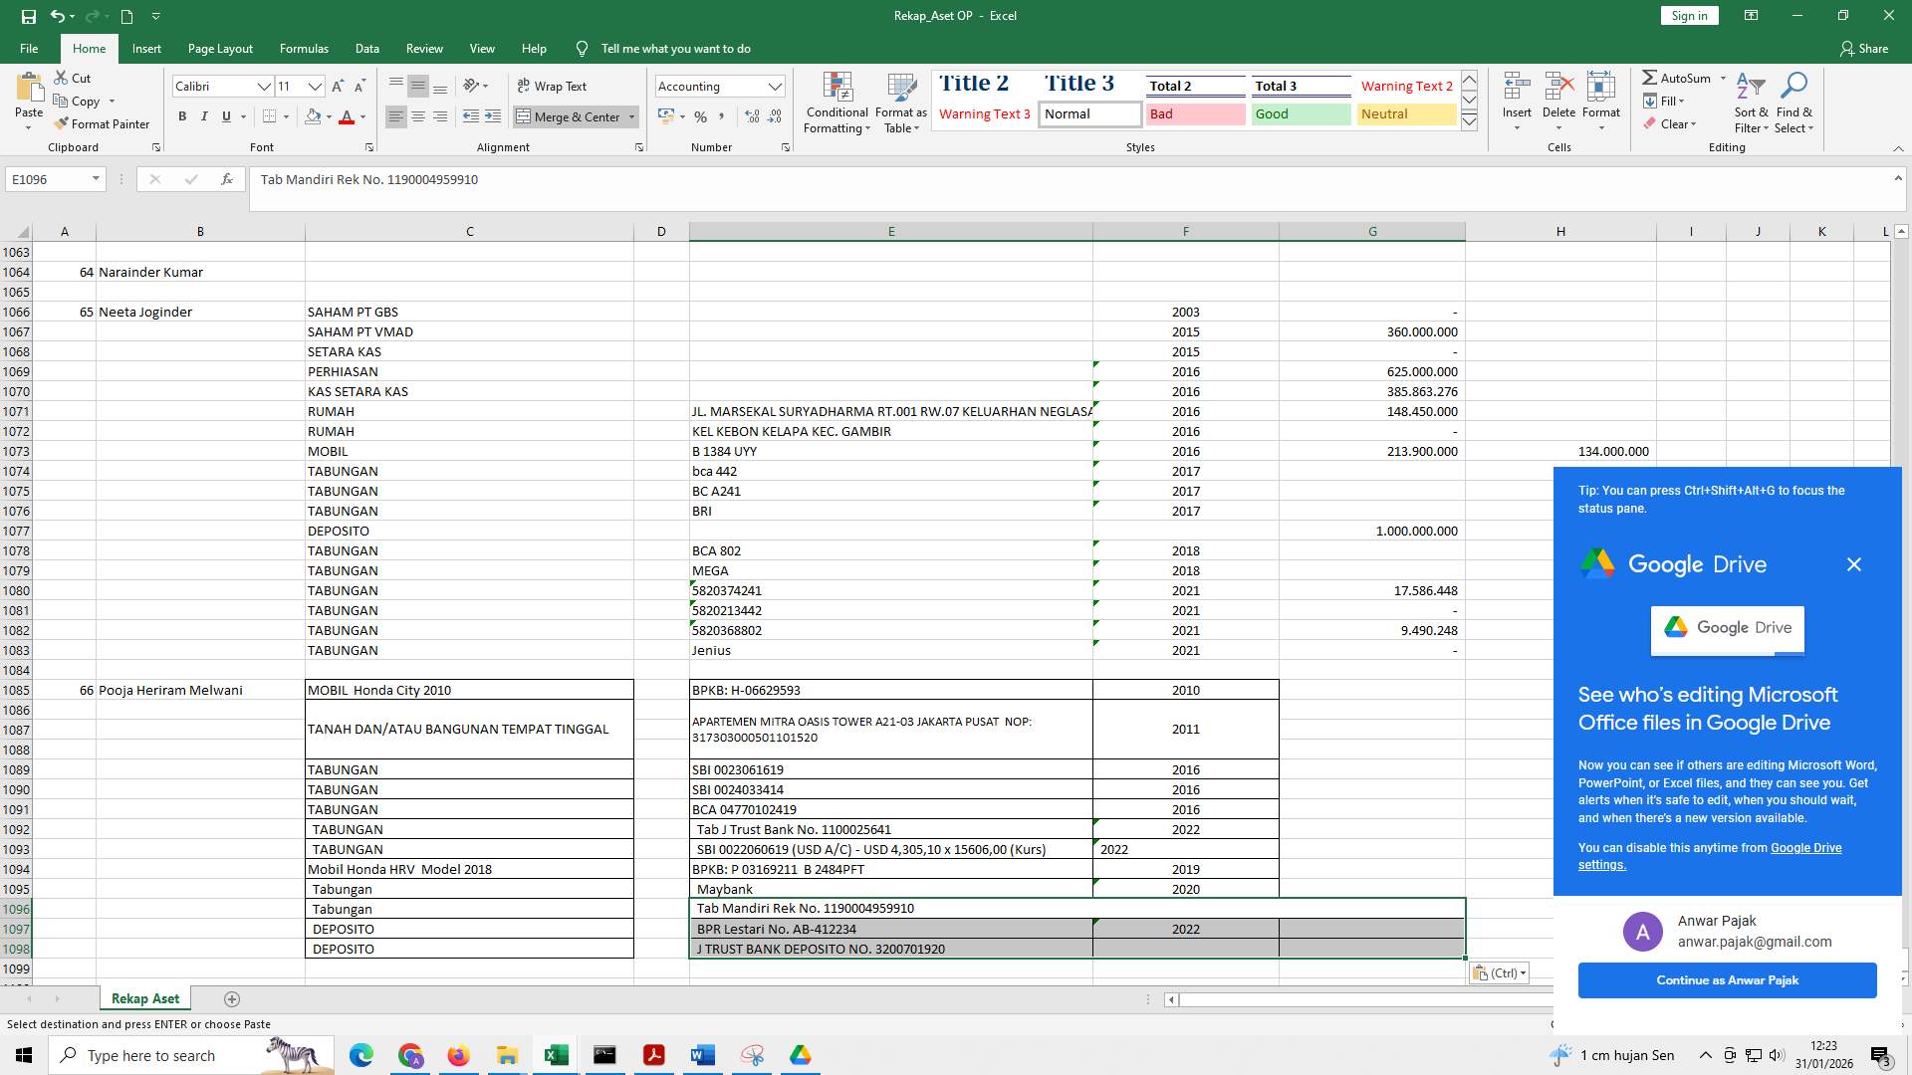Toggle italic formatting

(x=204, y=116)
